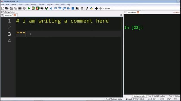The height and width of the screenshot is (101, 181).
Task: Go forward with the right arrow icon
Action: pos(101,8)
